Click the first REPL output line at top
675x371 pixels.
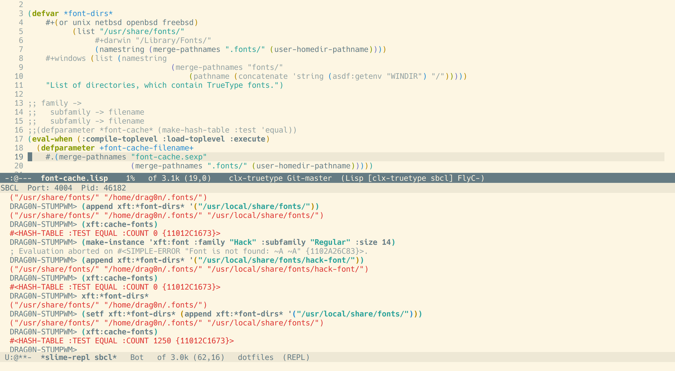click(108, 197)
